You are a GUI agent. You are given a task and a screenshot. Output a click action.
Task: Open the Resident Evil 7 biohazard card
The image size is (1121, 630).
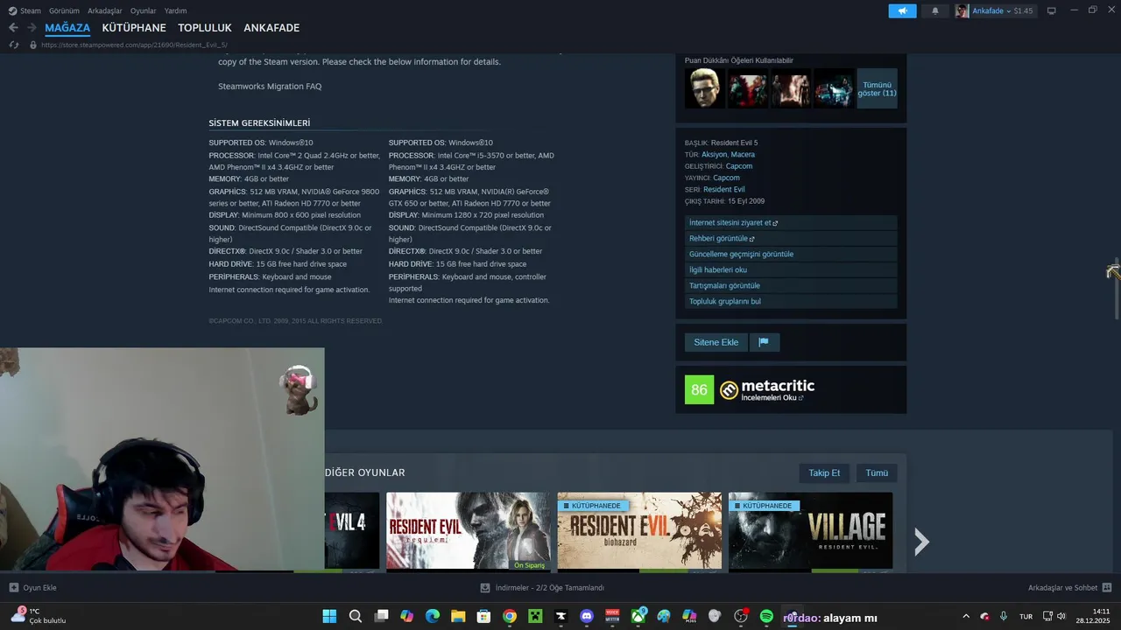[x=639, y=531]
